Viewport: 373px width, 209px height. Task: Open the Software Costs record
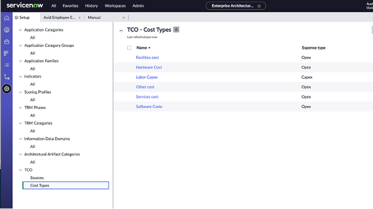coord(149,106)
